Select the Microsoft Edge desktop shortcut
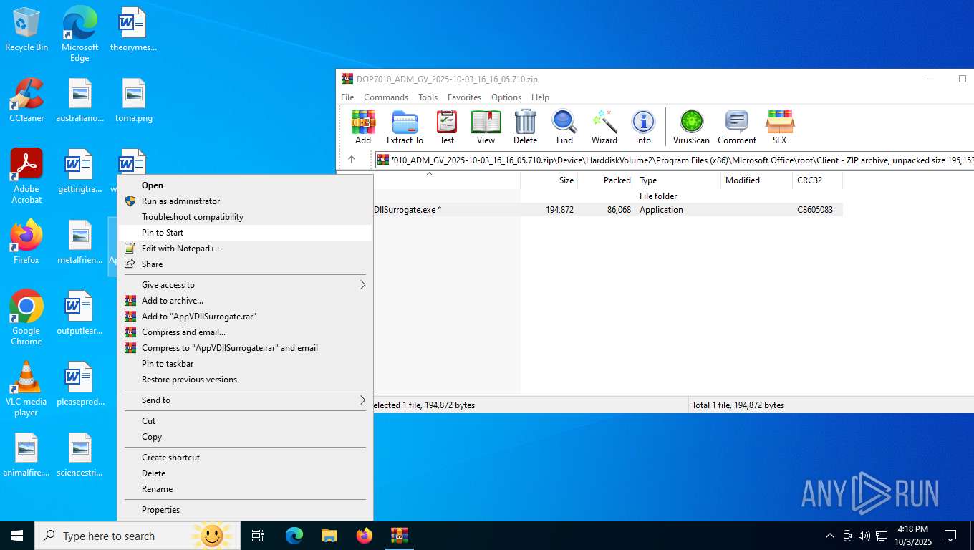Image resolution: width=974 pixels, height=550 pixels. pos(79,34)
